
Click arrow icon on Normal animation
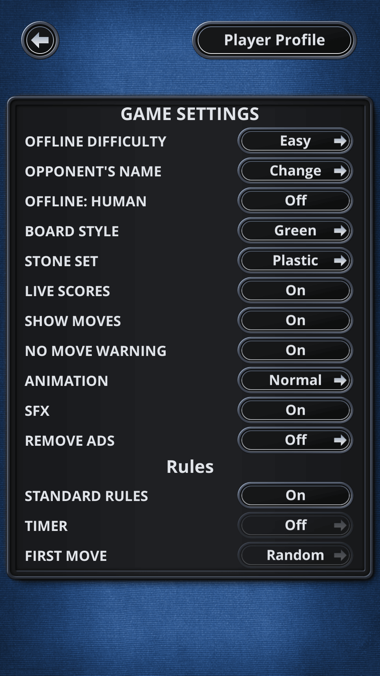(x=340, y=381)
